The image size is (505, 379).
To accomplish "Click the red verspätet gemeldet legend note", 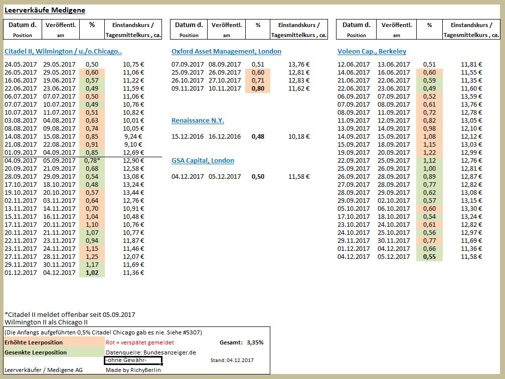I will point(140,342).
